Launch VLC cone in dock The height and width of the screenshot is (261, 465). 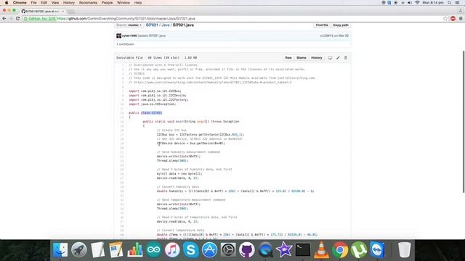click(x=321, y=249)
